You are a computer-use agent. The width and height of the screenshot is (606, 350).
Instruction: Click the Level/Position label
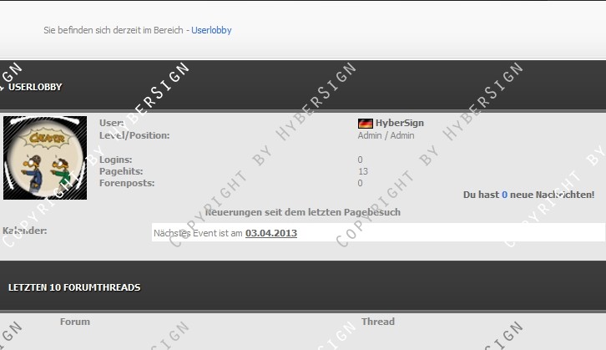tap(134, 135)
